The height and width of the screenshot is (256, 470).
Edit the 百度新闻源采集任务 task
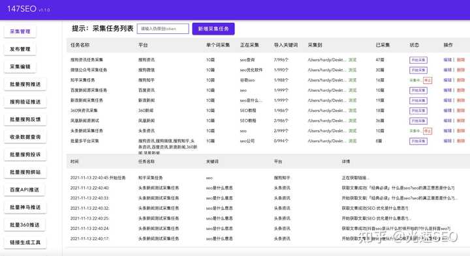(x=448, y=91)
